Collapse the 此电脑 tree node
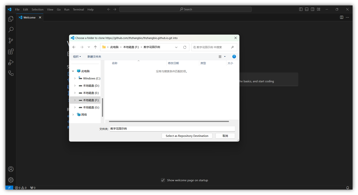This screenshot has width=358, height=195. coord(73,71)
